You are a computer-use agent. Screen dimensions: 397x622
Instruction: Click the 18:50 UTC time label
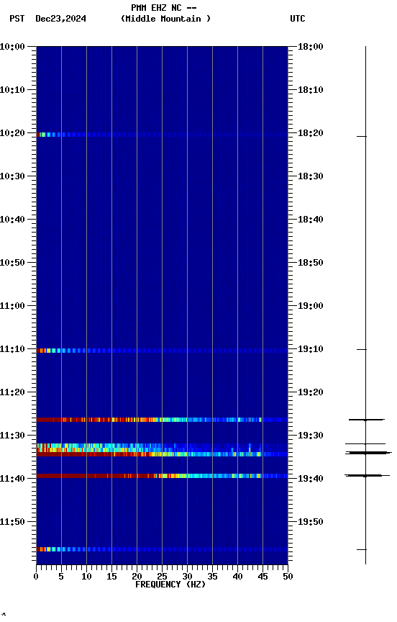(x=311, y=263)
